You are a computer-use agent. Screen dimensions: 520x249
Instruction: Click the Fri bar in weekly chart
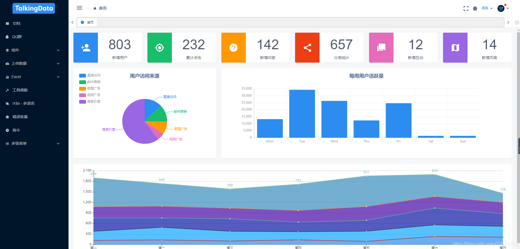(x=398, y=121)
